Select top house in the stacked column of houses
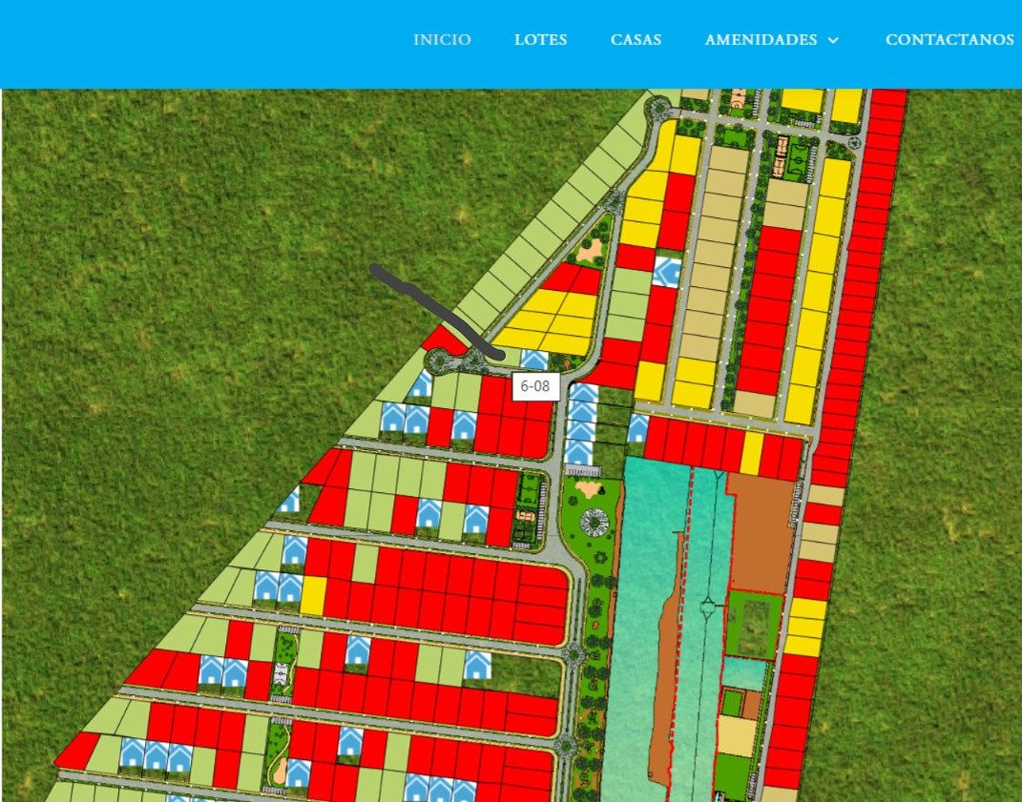This screenshot has width=1022, height=802. 583,392
